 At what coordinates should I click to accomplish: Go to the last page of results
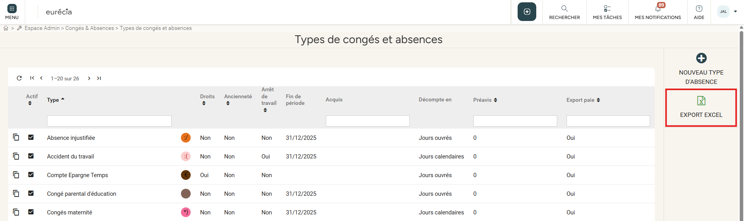[99, 78]
